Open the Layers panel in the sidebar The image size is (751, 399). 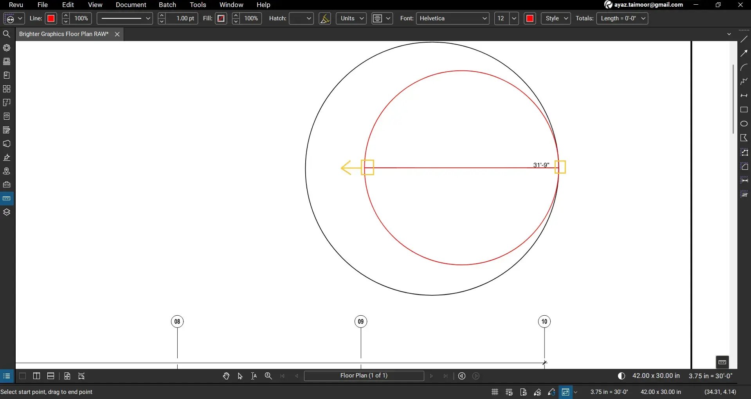coord(7,212)
